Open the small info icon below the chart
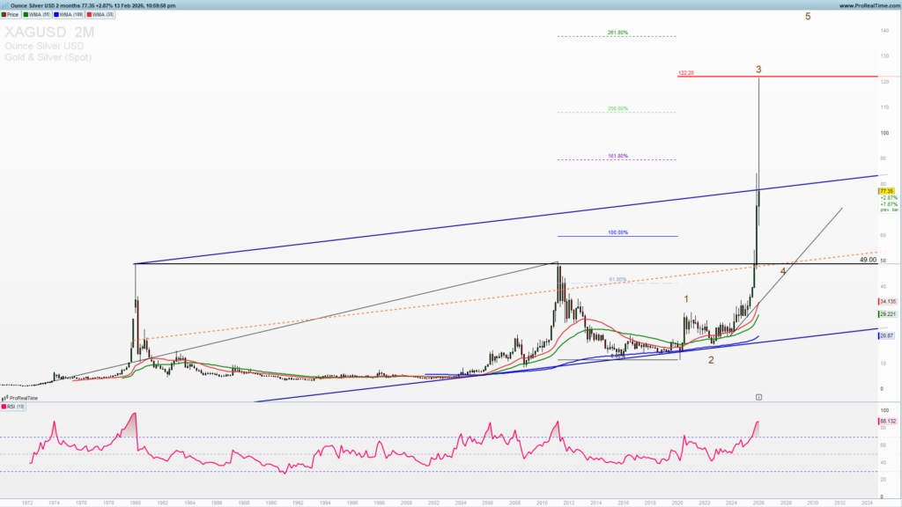Viewport: 902px width, 507px height. [x=758, y=396]
